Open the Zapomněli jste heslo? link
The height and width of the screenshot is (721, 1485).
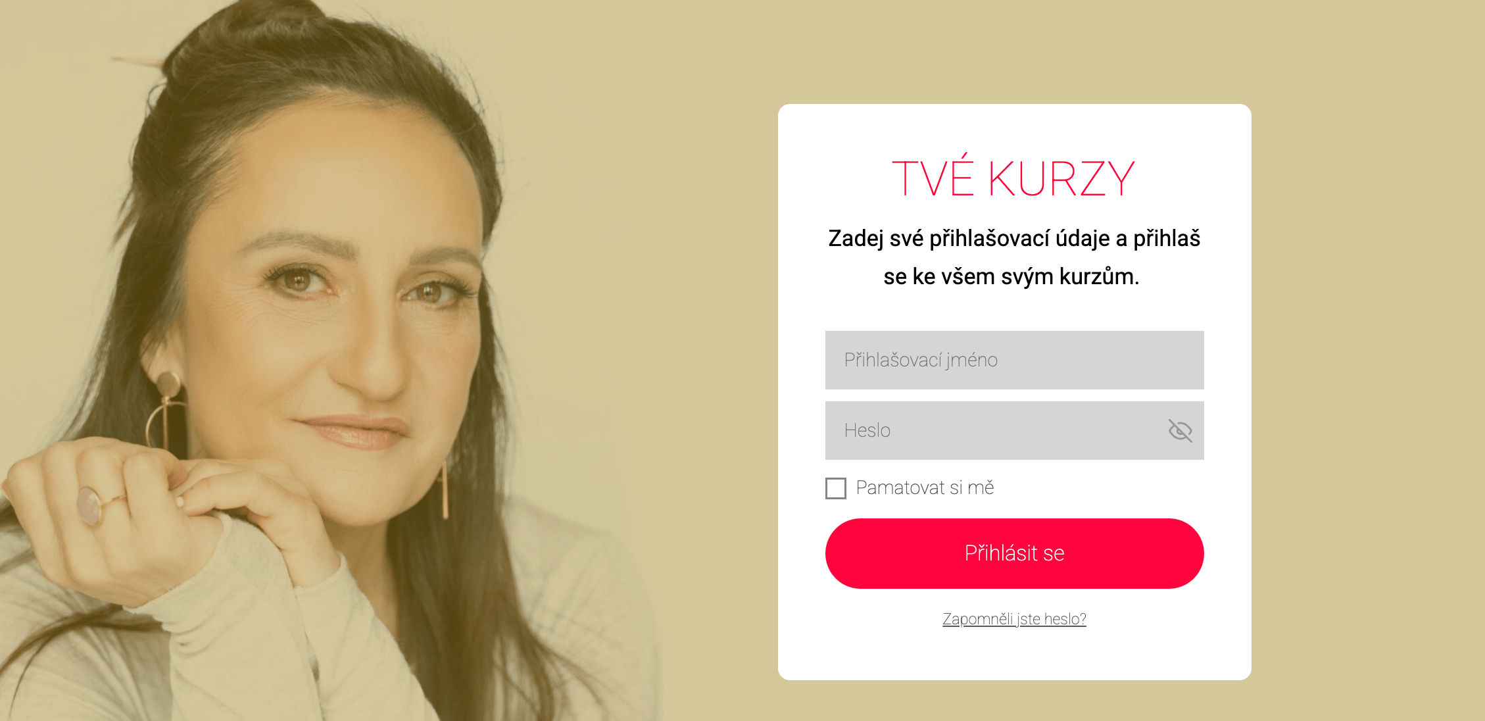[1014, 619]
